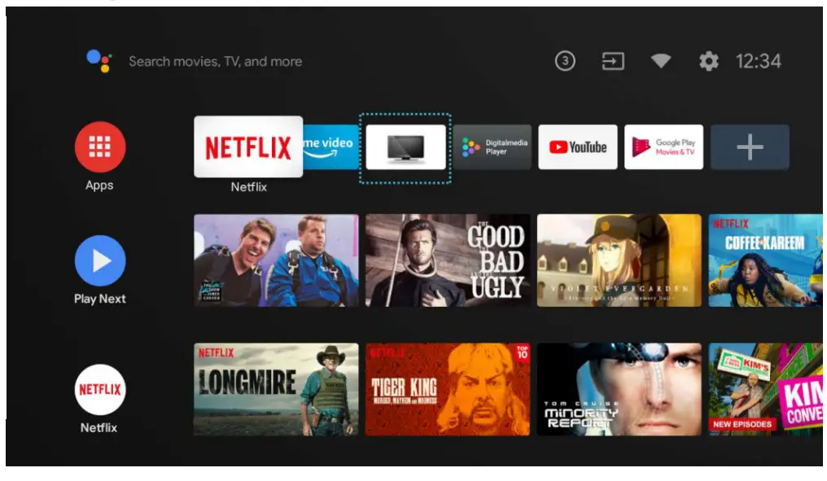Check the Wi-Fi network status icon
The width and height of the screenshot is (827, 481).
(x=659, y=61)
